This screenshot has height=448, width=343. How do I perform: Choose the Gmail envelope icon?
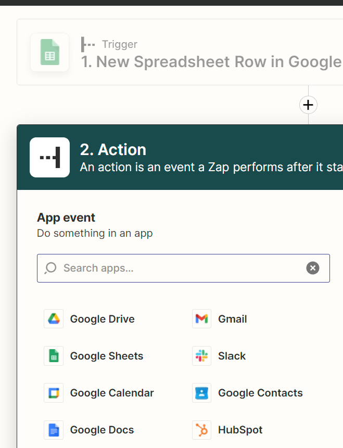[201, 319]
